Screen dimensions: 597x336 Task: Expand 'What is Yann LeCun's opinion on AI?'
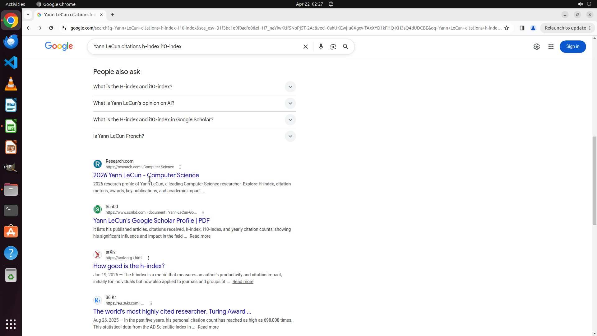coord(290,103)
